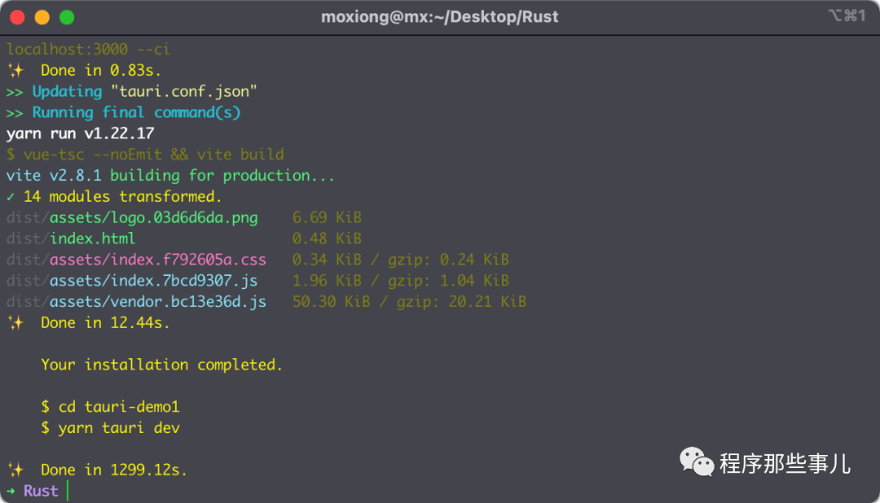
Task: Click the text 'localhost:3000 --ci'
Action: tap(88, 50)
